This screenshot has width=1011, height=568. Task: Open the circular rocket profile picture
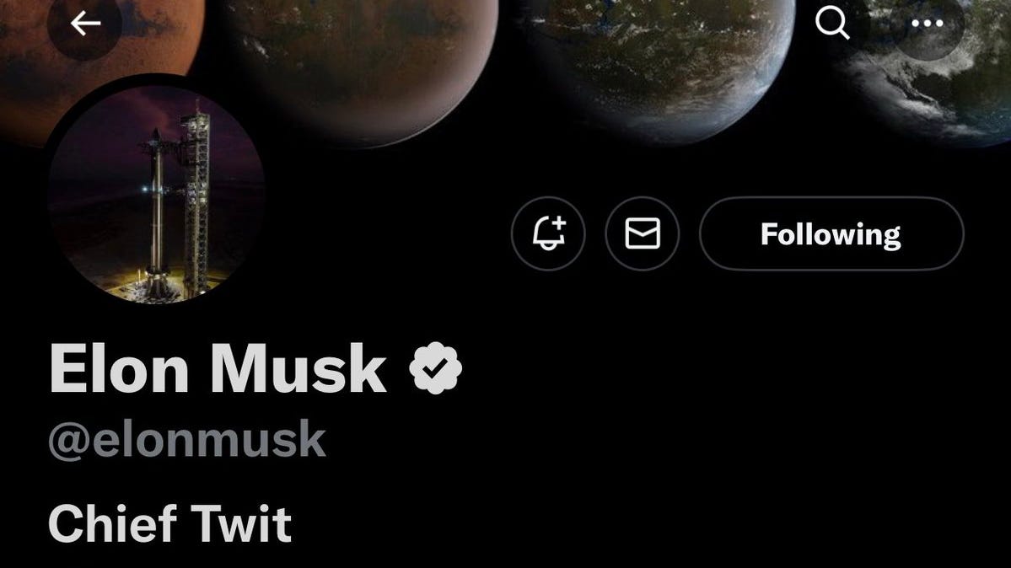point(156,195)
